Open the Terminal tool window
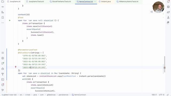 (x=3, y=79)
